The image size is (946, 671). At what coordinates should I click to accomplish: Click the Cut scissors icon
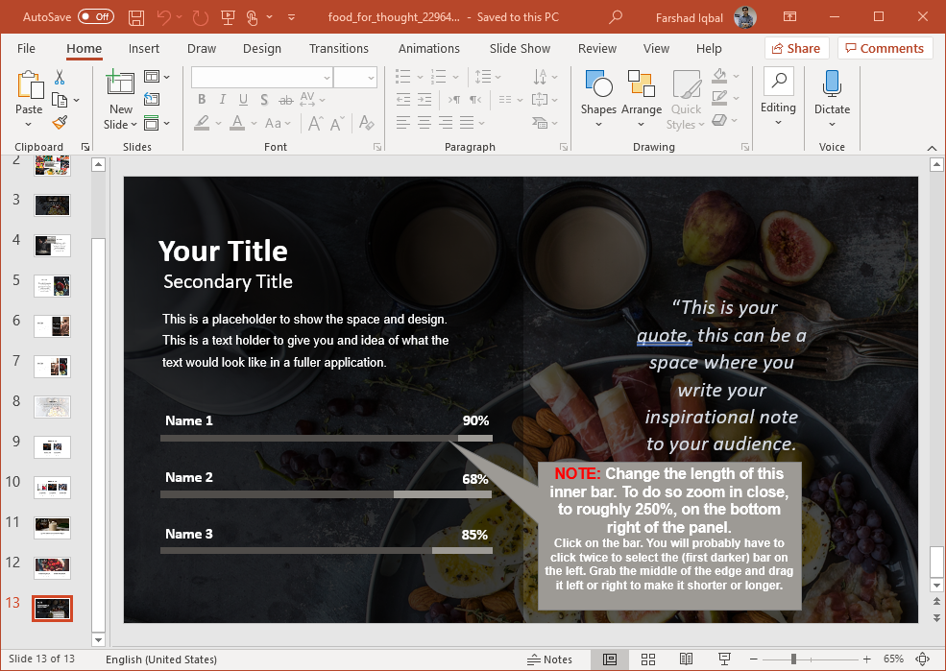coord(60,78)
